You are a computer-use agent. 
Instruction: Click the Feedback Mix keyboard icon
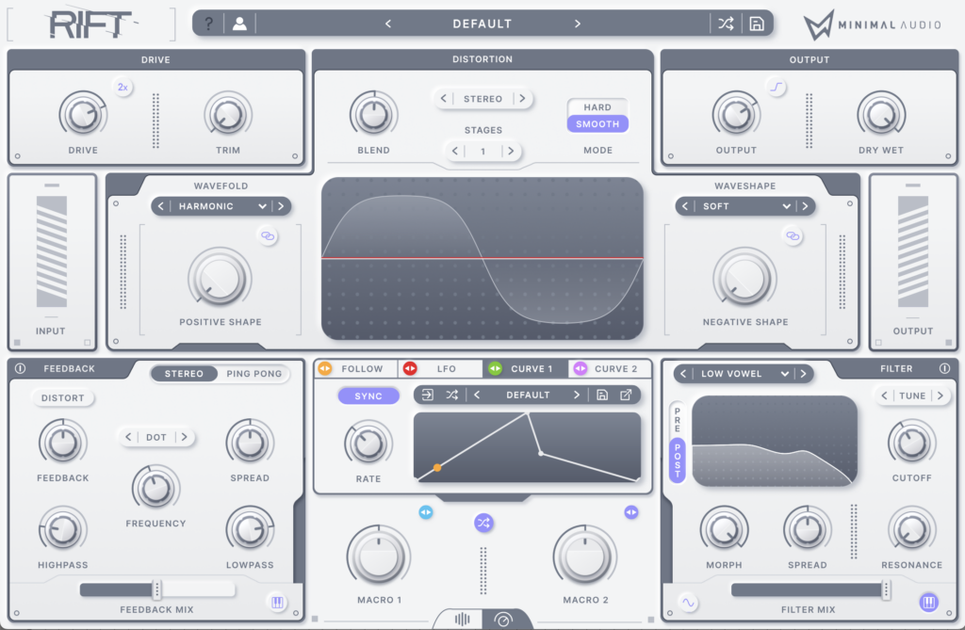tap(278, 603)
